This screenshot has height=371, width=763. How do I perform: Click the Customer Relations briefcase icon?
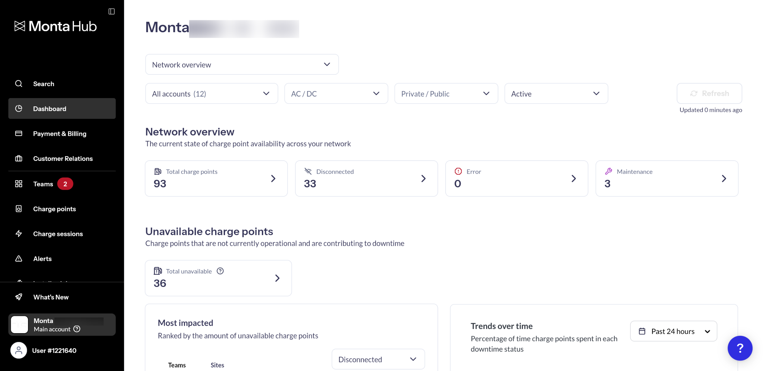pyautogui.click(x=19, y=159)
